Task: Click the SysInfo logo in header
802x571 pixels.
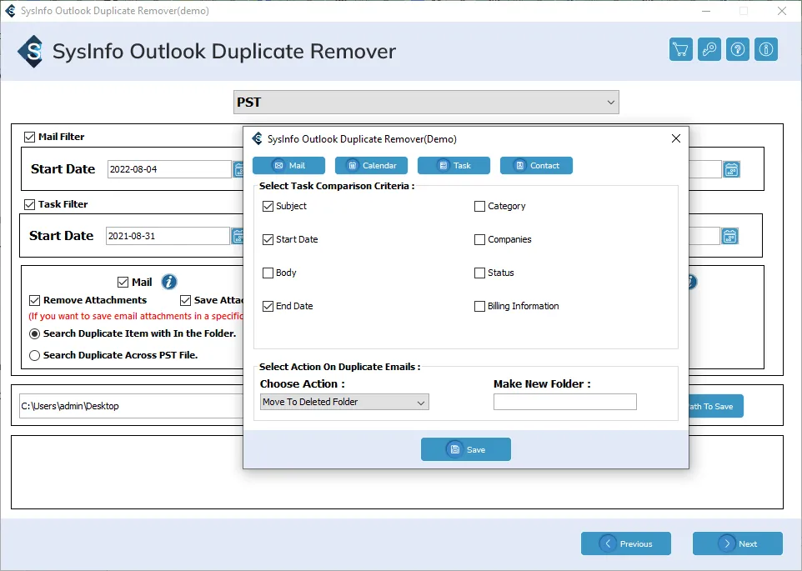Action: tap(31, 51)
